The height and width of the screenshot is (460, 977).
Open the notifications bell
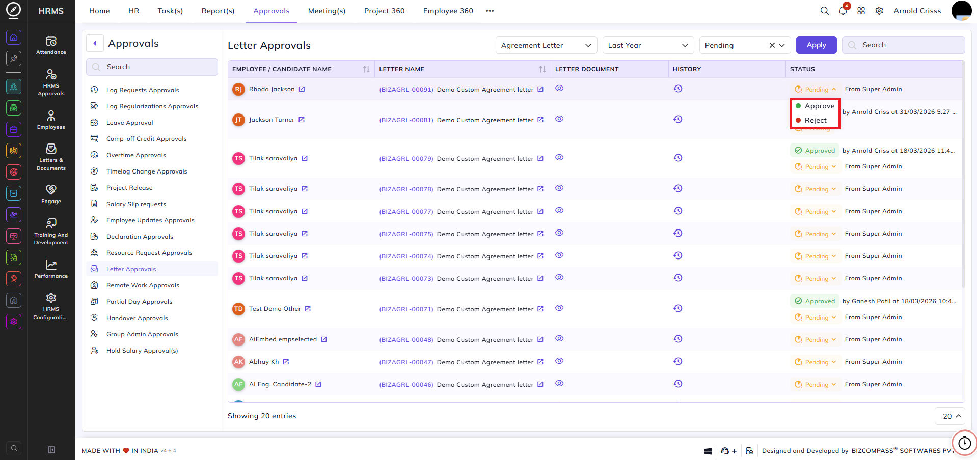[x=843, y=11]
